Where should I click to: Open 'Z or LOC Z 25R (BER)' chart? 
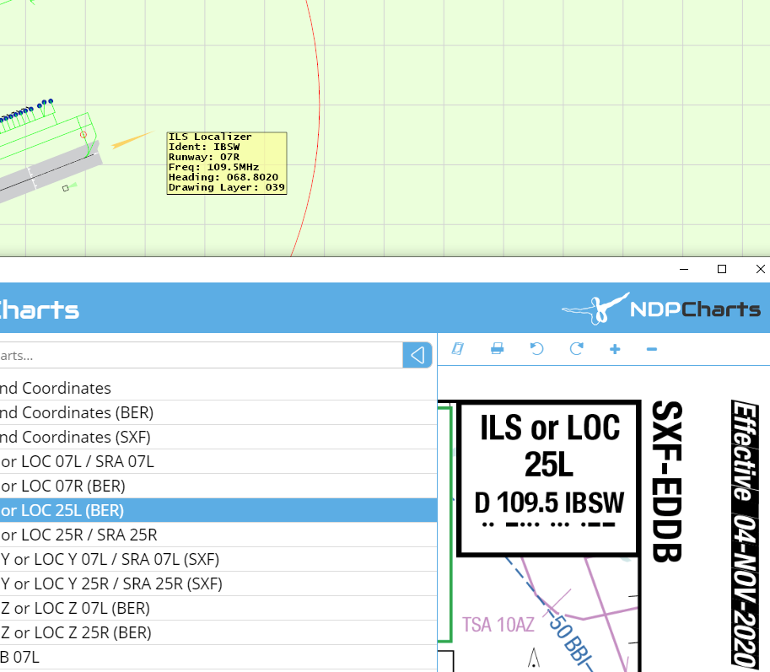76,632
